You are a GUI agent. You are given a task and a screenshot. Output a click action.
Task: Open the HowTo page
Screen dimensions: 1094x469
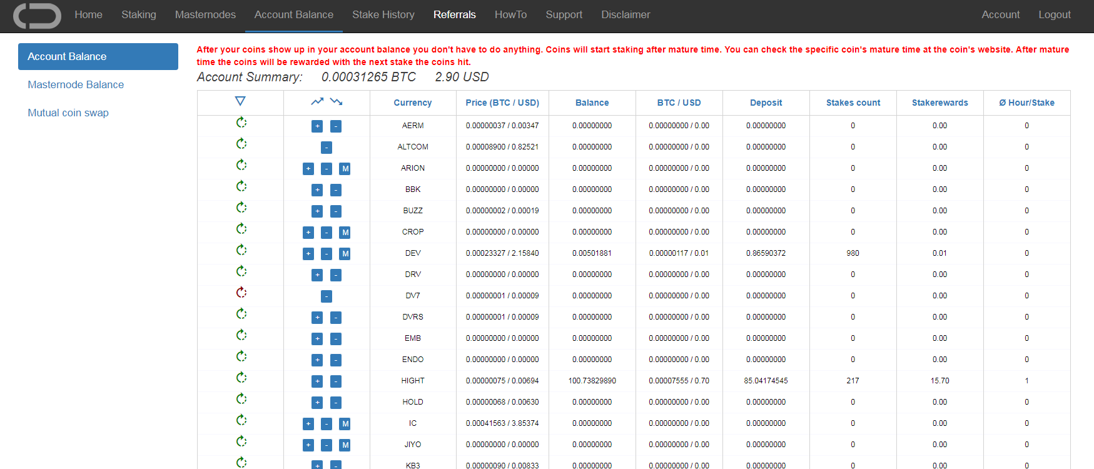[510, 15]
